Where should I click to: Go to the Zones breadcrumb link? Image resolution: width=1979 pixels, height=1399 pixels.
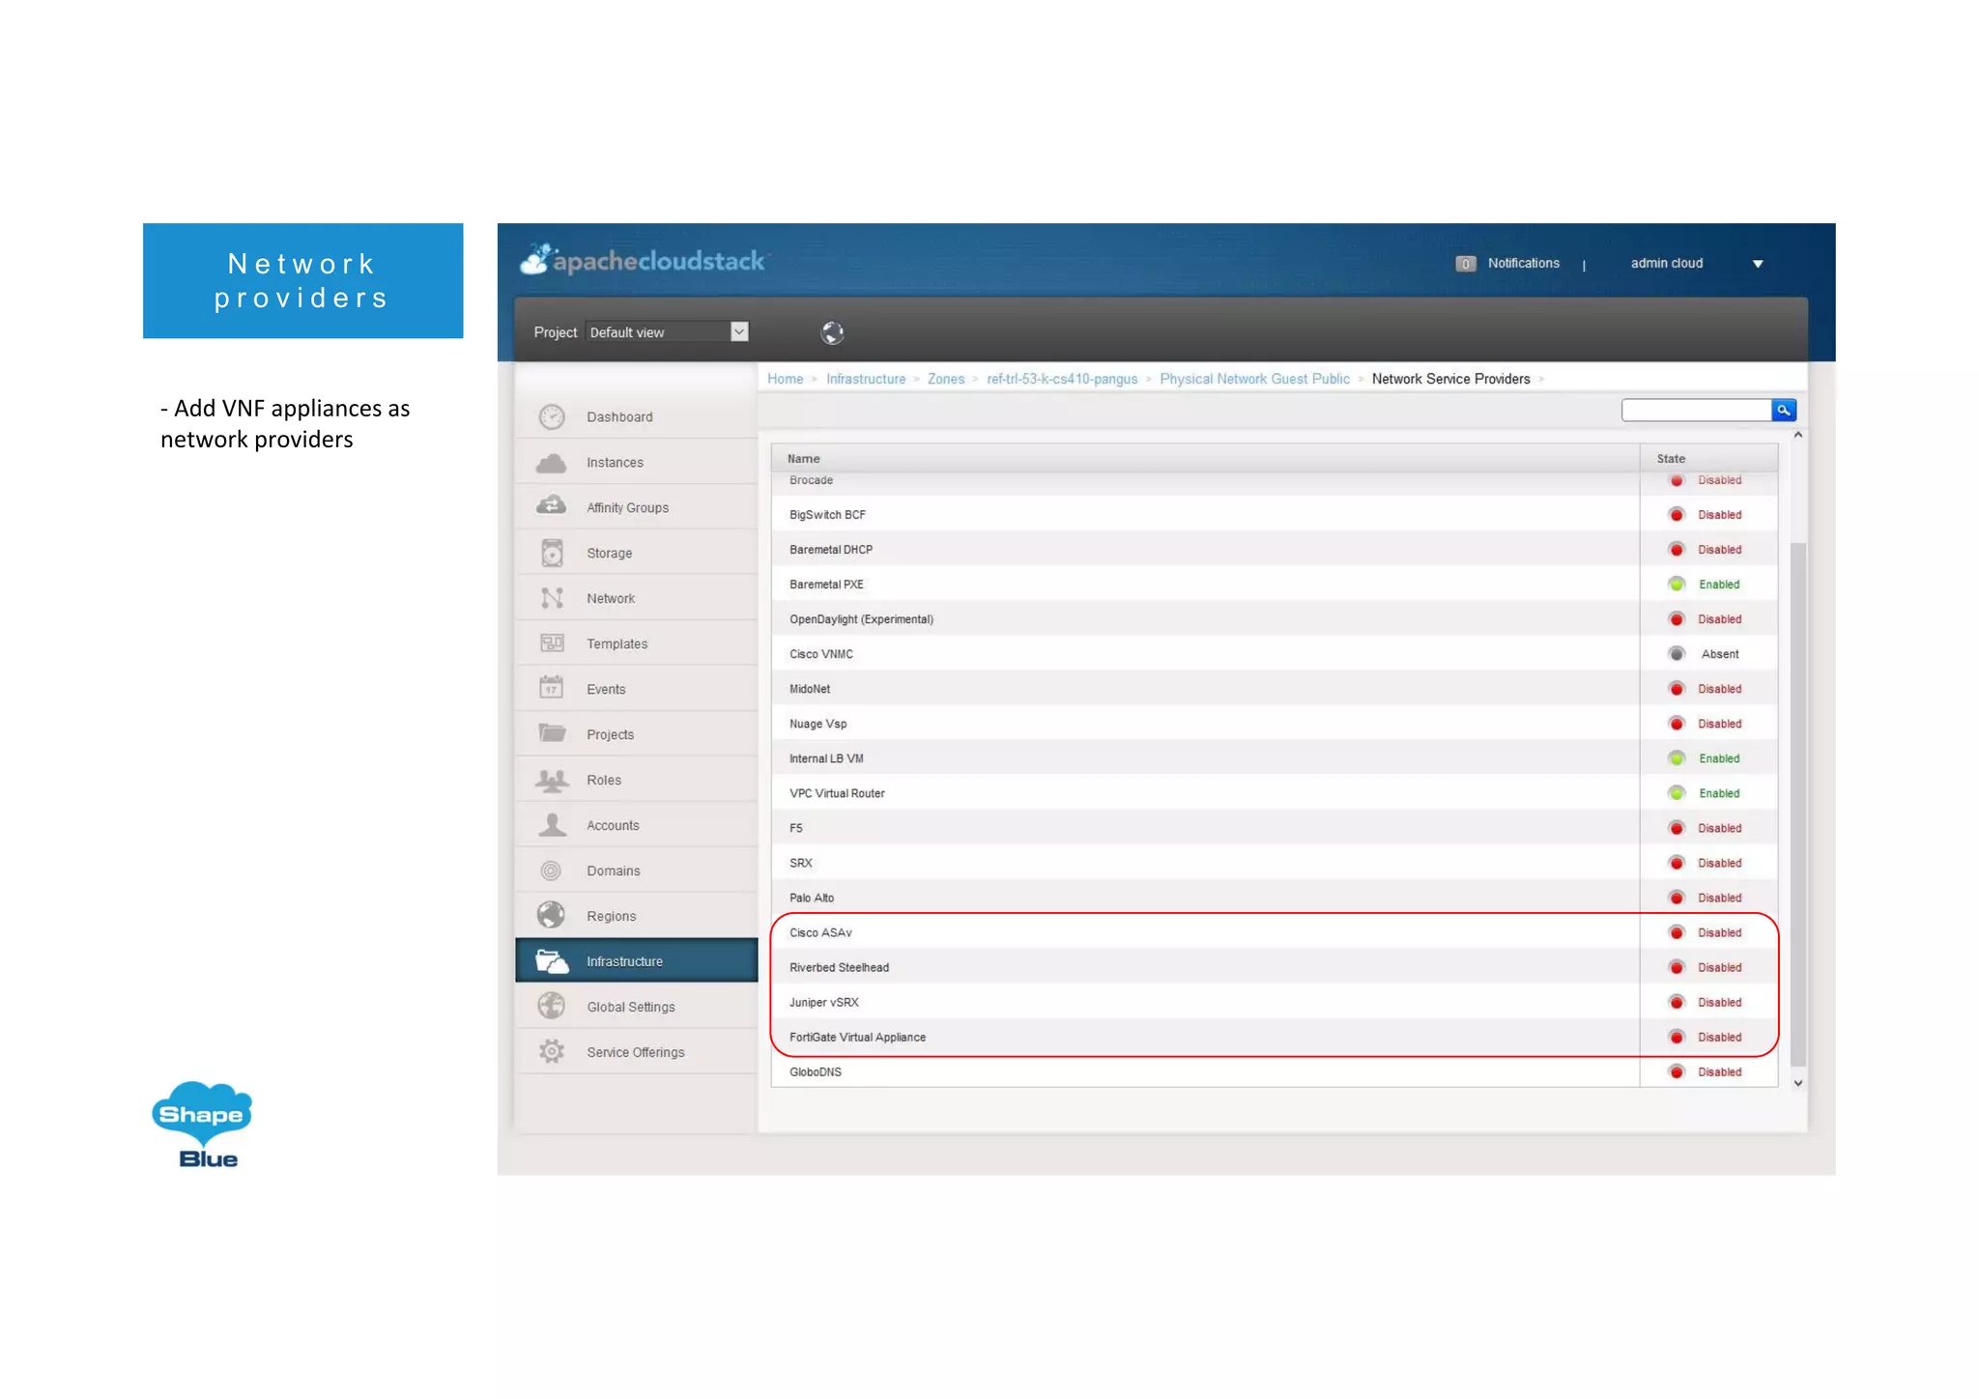click(945, 379)
